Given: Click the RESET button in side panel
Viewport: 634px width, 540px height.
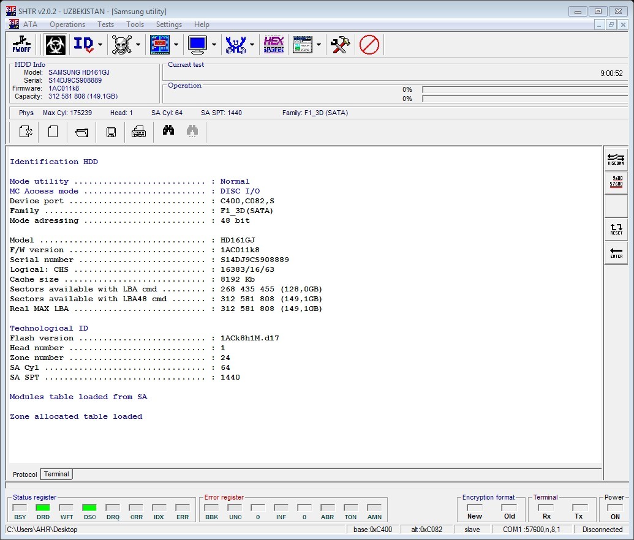Looking at the screenshot, I should (x=616, y=229).
